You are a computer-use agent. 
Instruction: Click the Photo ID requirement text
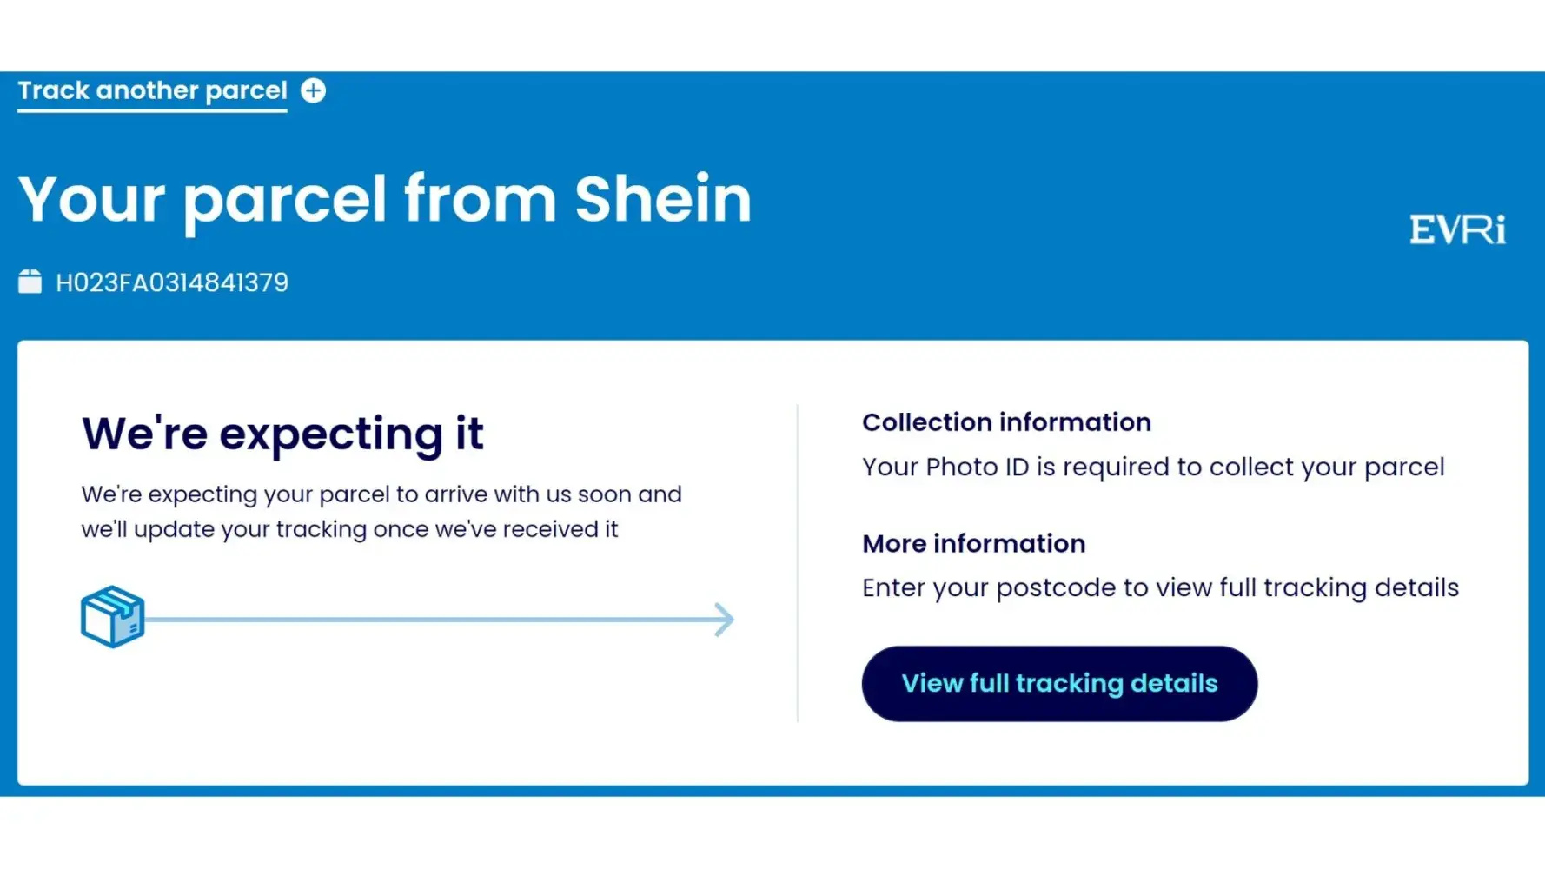tap(1152, 468)
